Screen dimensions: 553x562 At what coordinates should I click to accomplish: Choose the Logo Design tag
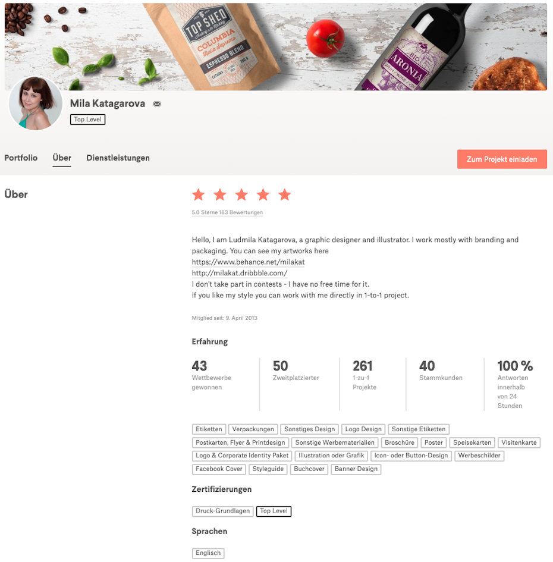tap(363, 429)
